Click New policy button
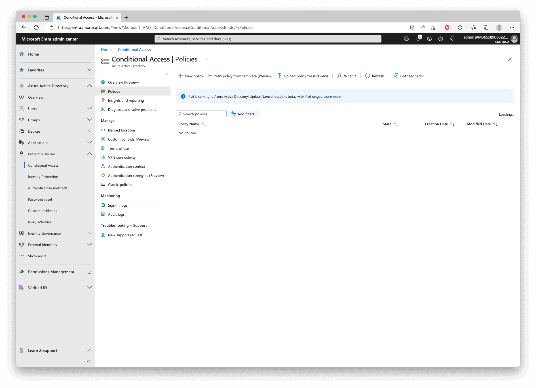Viewport: 536px width, 388px height. [x=191, y=76]
